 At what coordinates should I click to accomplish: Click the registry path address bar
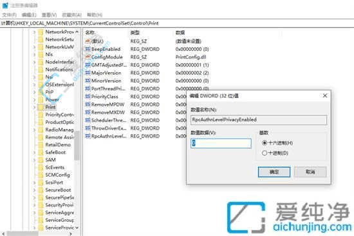[177, 23]
